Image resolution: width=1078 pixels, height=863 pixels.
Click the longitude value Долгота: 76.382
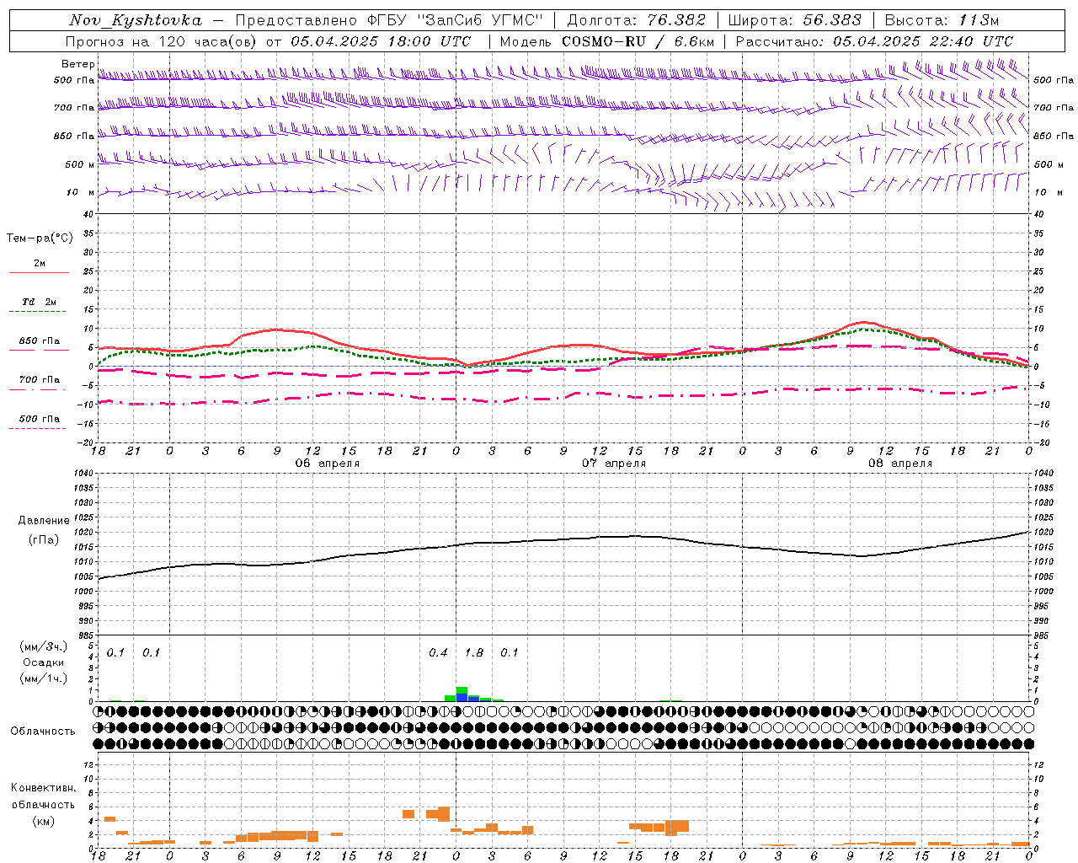pyautogui.click(x=637, y=20)
